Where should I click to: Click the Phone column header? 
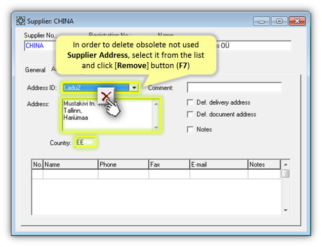pyautogui.click(x=123, y=165)
